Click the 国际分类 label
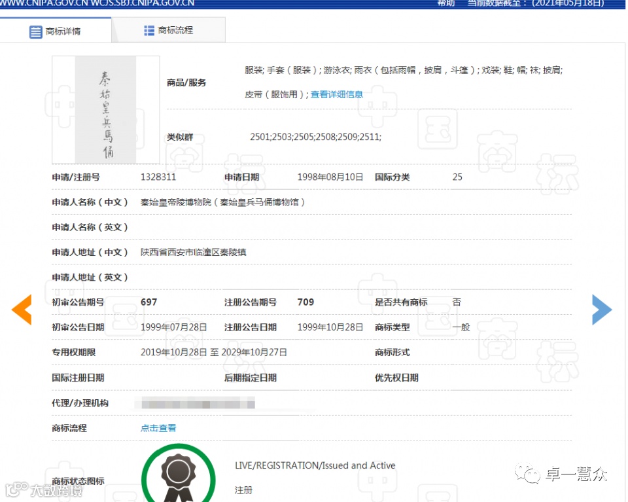 [392, 177]
